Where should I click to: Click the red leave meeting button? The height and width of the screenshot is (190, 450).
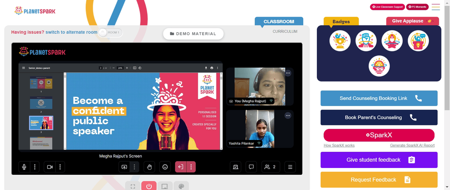[180, 167]
